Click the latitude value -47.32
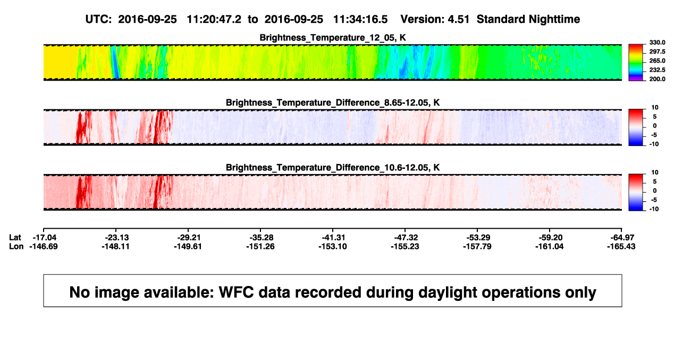 pos(406,237)
